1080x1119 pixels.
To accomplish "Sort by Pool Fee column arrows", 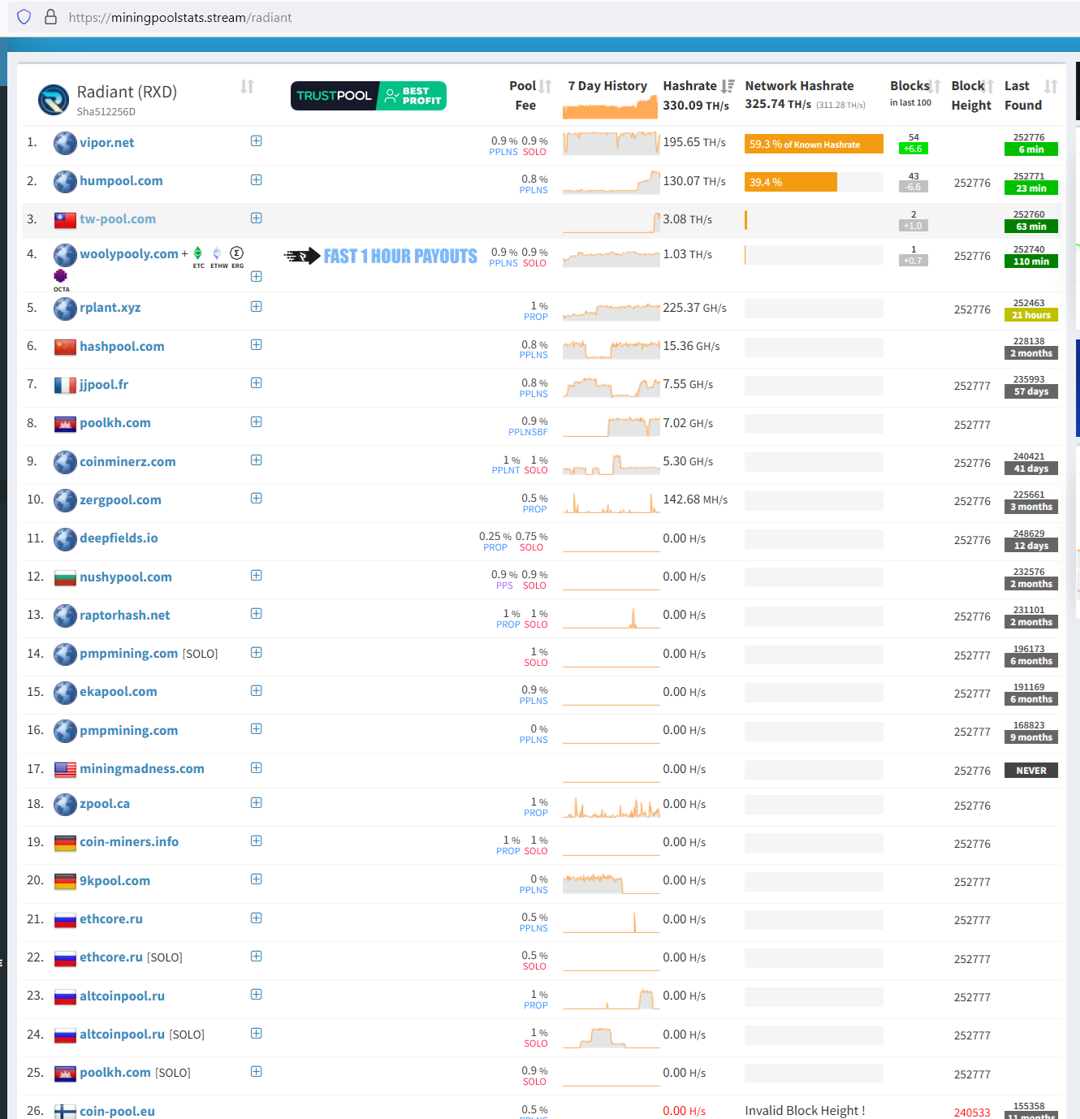I will [x=546, y=86].
